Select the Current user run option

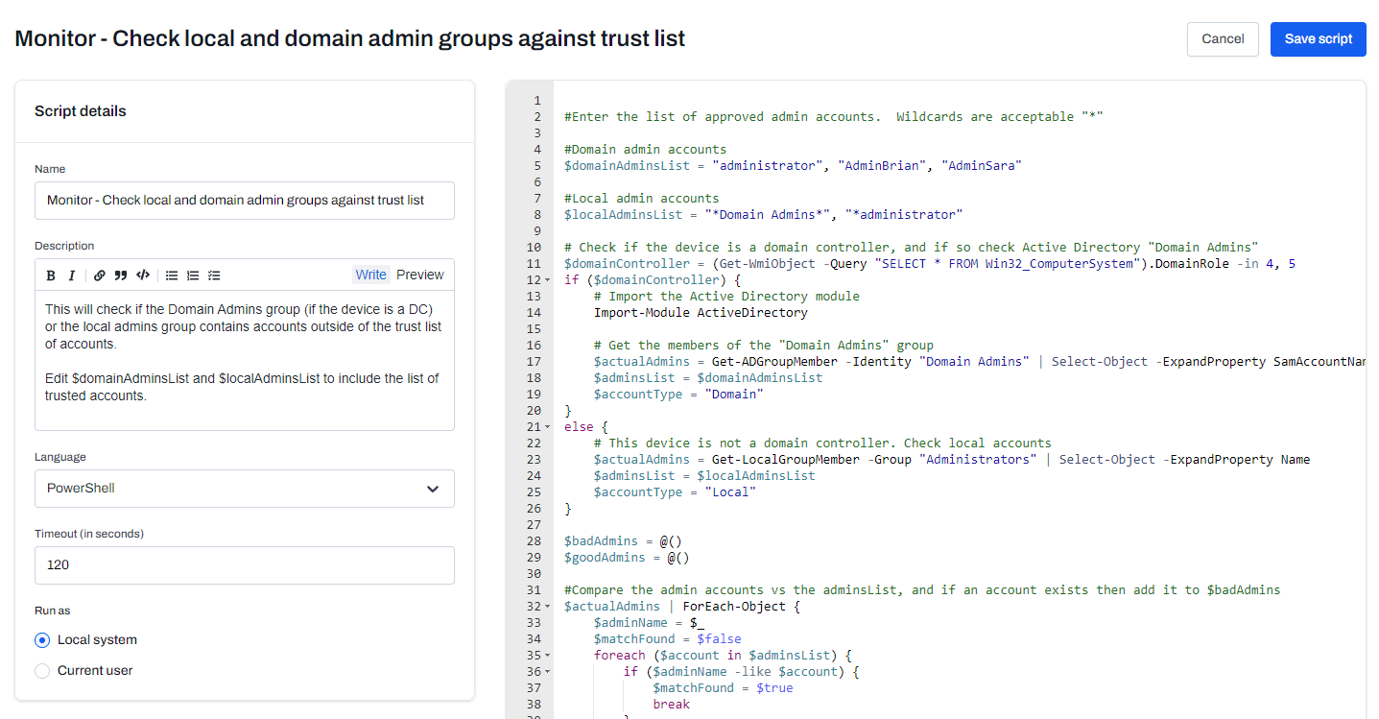click(41, 670)
